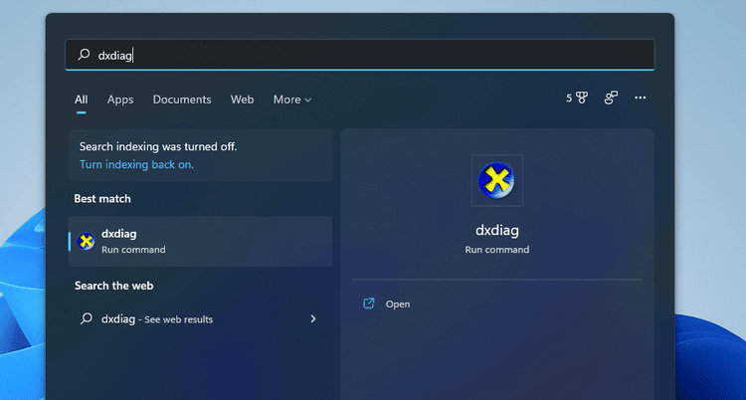Click the Search indexing was turned off text

[158, 146]
